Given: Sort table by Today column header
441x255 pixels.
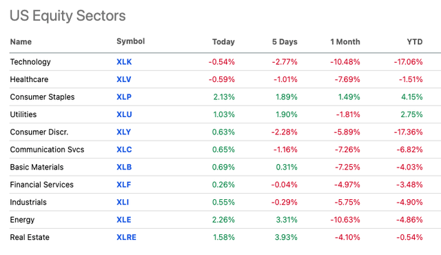Looking at the screenshot, I should (223, 42).
